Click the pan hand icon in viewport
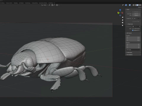This screenshot has width=142, height=106. tap(122, 20)
